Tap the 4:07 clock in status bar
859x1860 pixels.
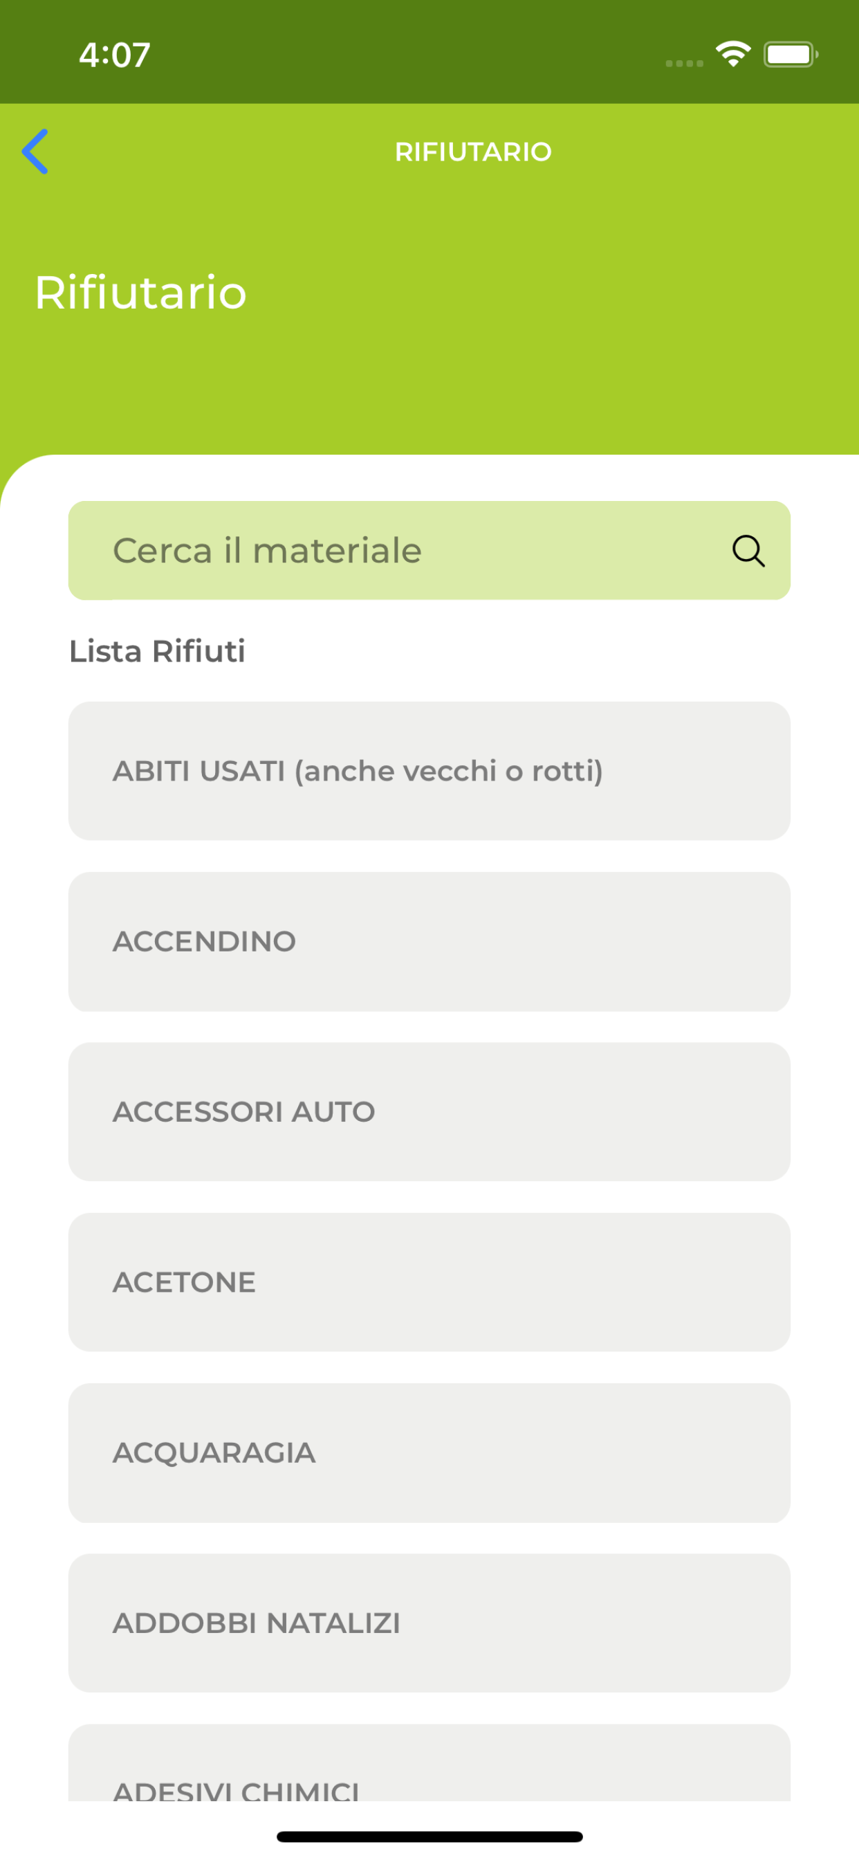tap(115, 55)
